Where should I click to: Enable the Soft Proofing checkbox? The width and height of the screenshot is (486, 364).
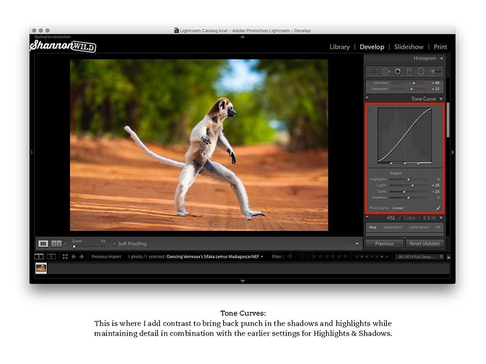(114, 244)
